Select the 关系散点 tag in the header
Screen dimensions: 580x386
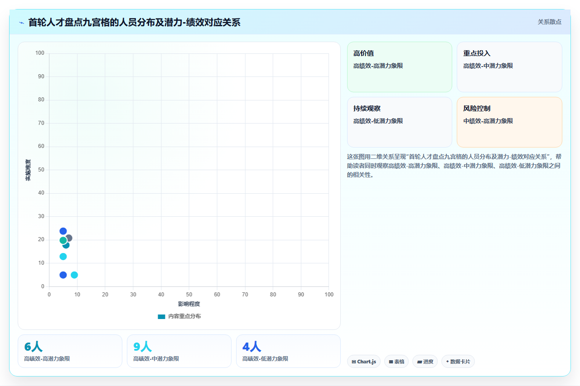pyautogui.click(x=550, y=22)
